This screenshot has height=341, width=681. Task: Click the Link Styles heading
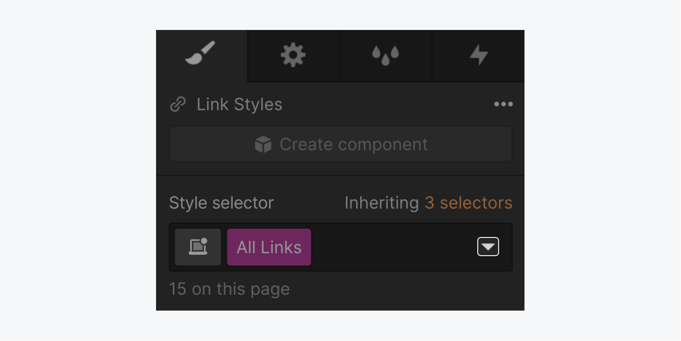tap(239, 104)
